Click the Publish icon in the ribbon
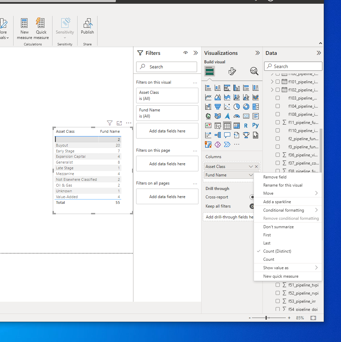Viewport: 341px width, 342px height. (87, 23)
